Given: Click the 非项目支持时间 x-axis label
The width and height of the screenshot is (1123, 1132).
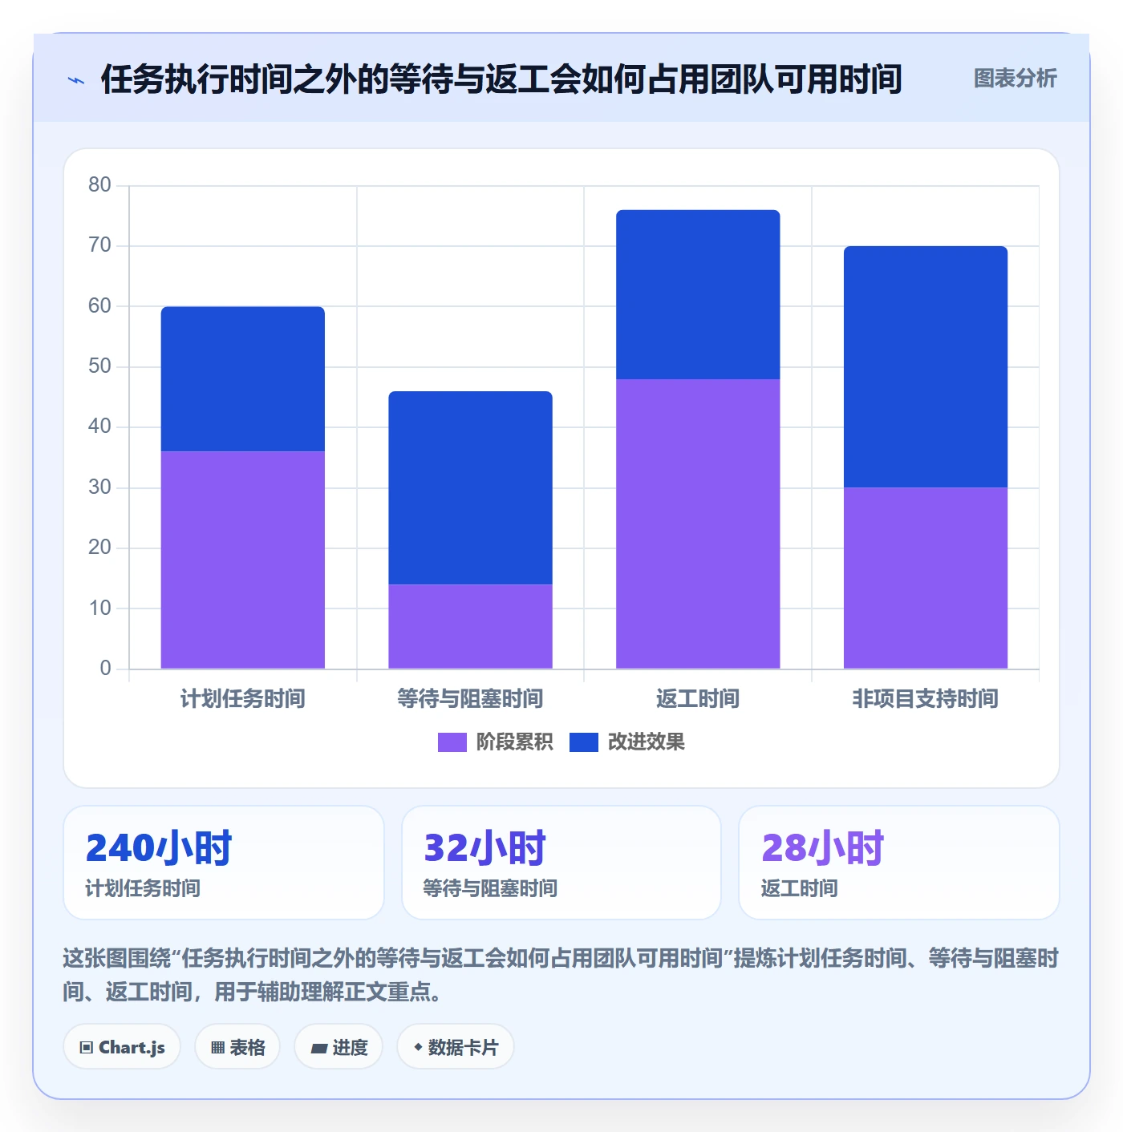Looking at the screenshot, I should click(926, 699).
